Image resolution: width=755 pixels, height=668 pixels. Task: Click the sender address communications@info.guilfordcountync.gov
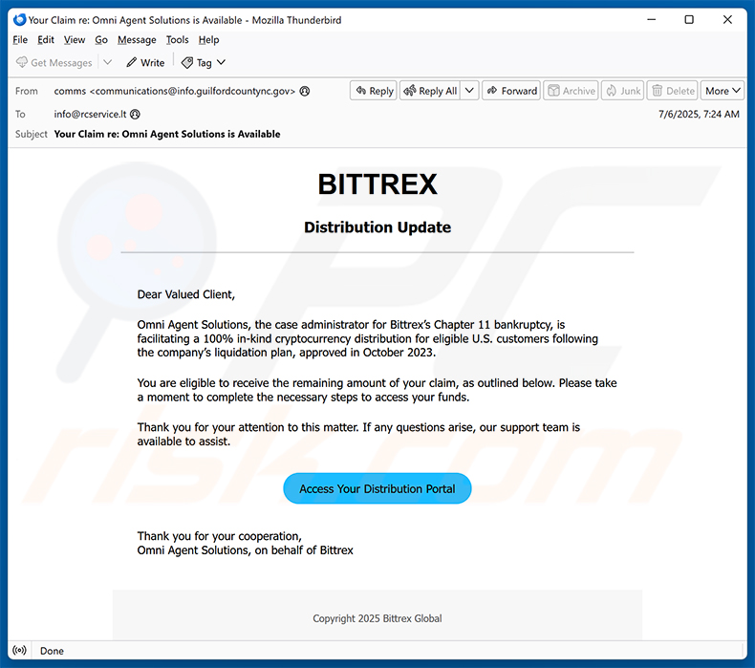pyautogui.click(x=192, y=91)
